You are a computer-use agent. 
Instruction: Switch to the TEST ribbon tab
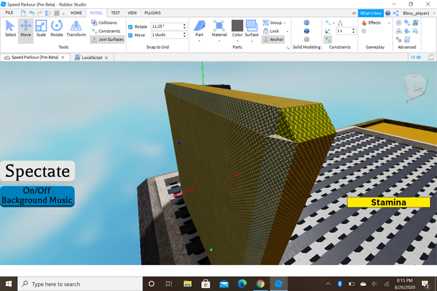pos(115,13)
